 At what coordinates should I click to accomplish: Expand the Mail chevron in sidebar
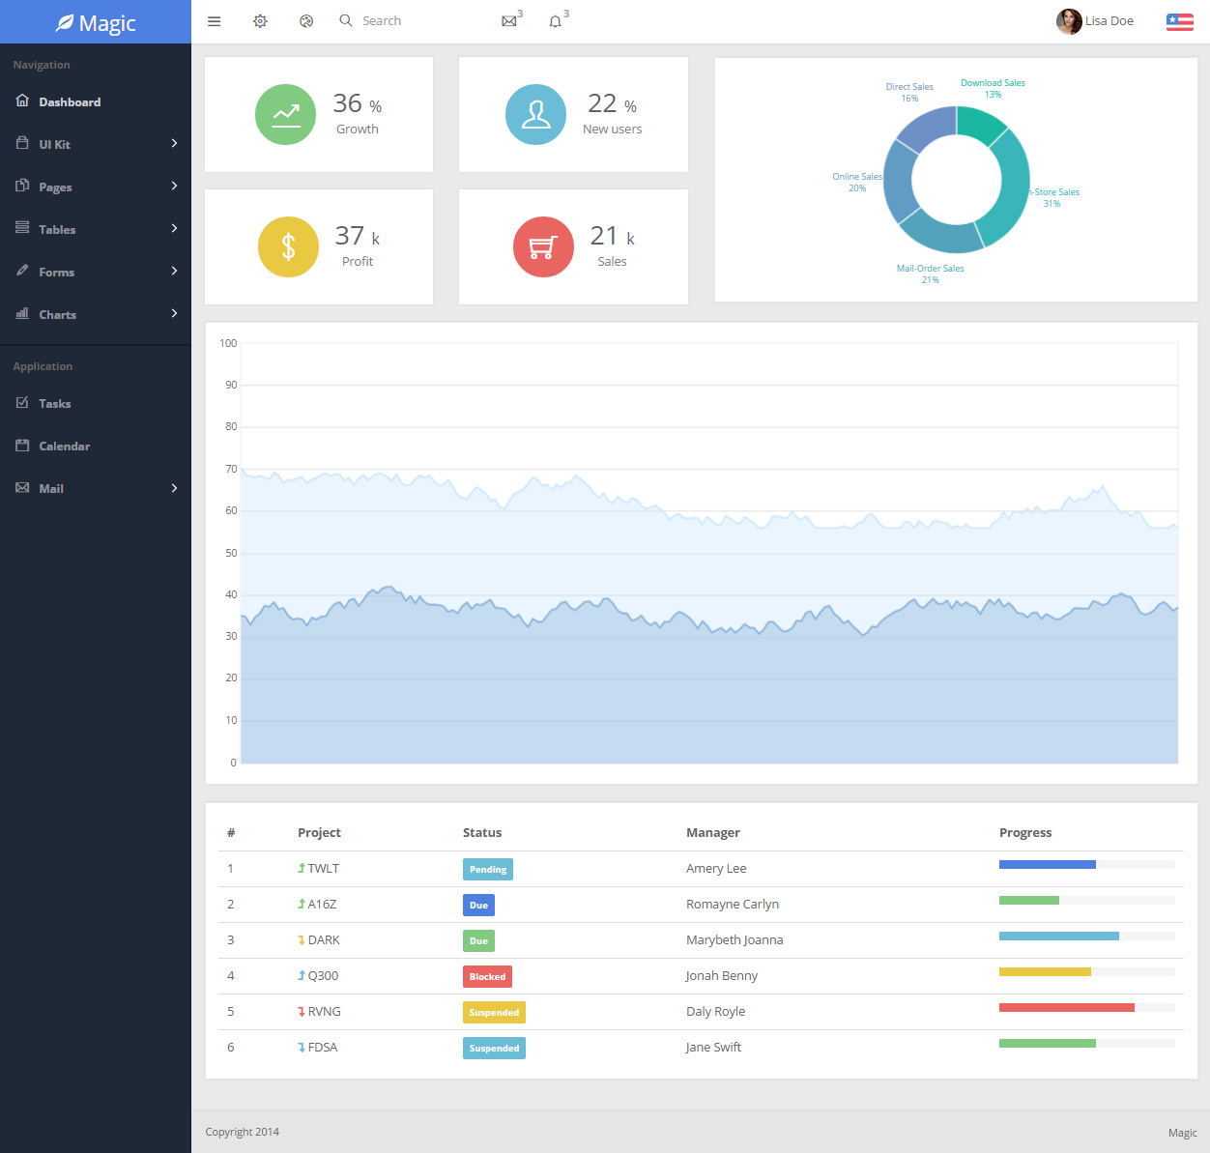pos(174,488)
